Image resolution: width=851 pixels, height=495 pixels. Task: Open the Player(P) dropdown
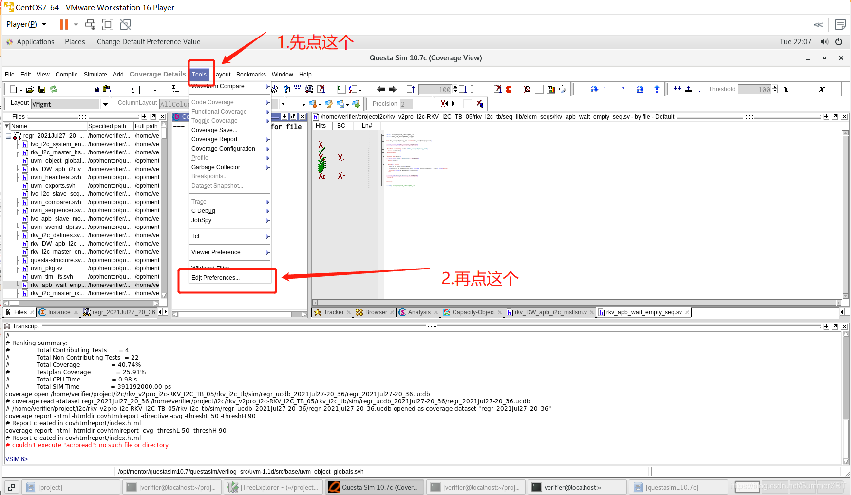click(x=27, y=24)
